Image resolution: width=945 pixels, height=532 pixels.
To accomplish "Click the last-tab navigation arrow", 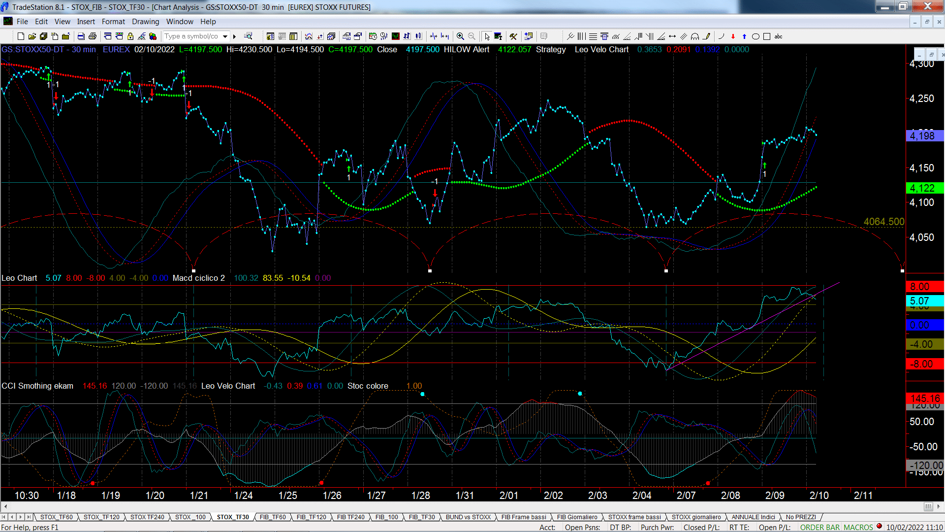I will (x=29, y=517).
